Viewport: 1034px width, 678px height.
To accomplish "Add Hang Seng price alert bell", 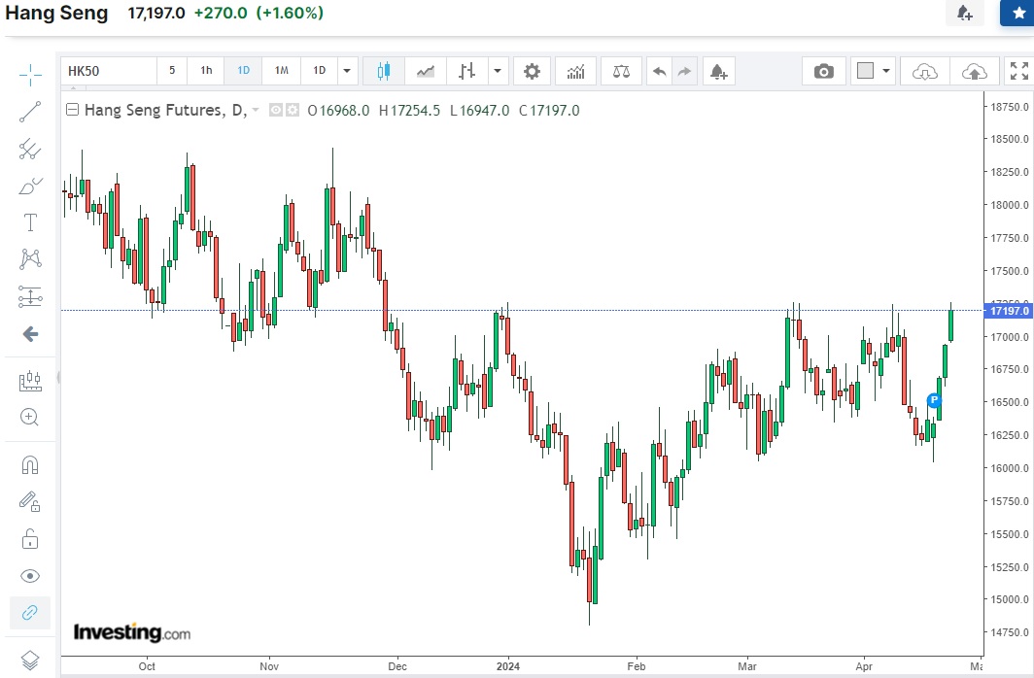I will coord(964,13).
